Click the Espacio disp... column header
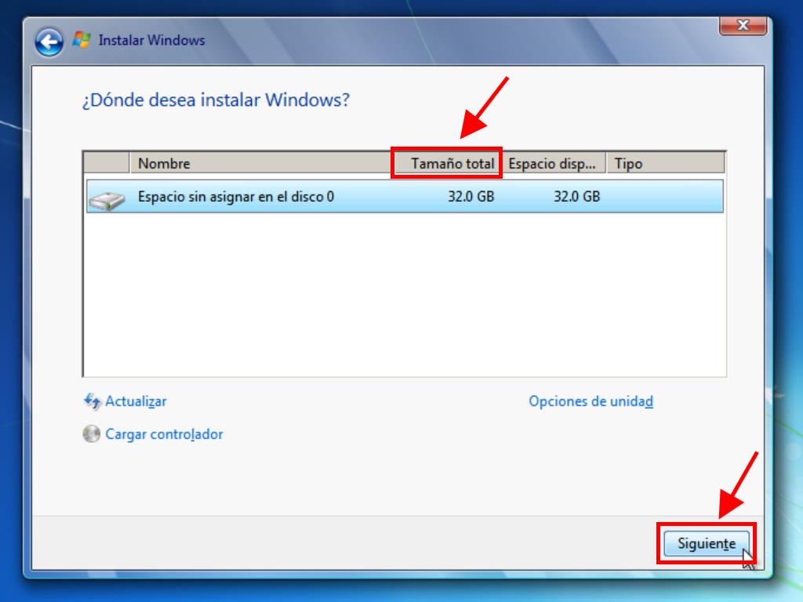This screenshot has width=803, height=602. [554, 164]
